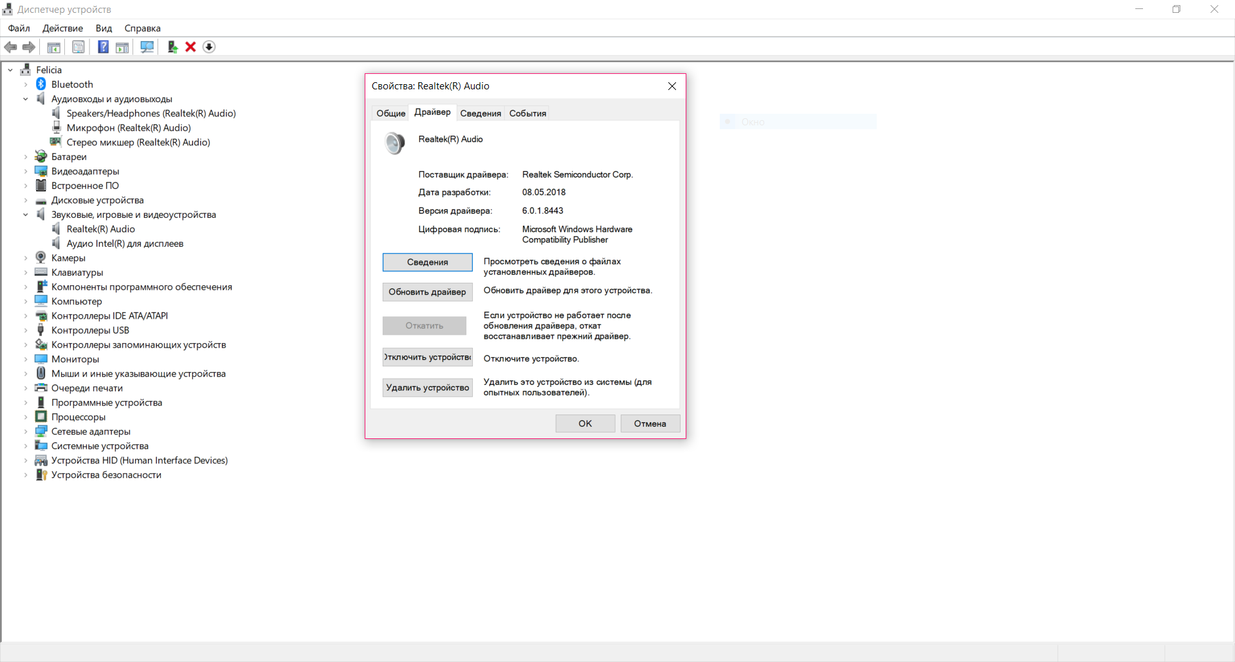Expand Контроллеры запоминающих устройств category
The height and width of the screenshot is (662, 1235).
[26, 344]
